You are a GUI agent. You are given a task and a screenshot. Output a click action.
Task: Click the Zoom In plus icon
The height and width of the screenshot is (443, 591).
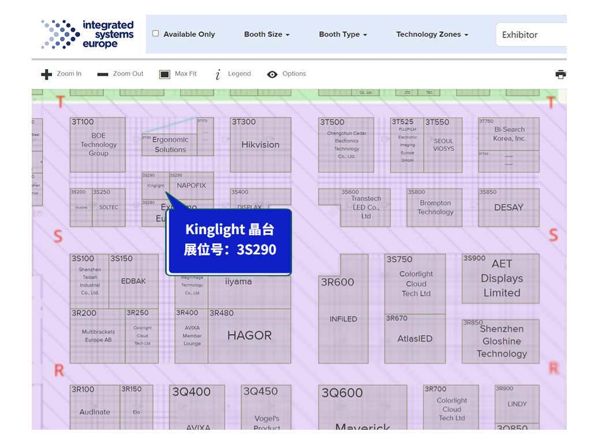point(47,74)
